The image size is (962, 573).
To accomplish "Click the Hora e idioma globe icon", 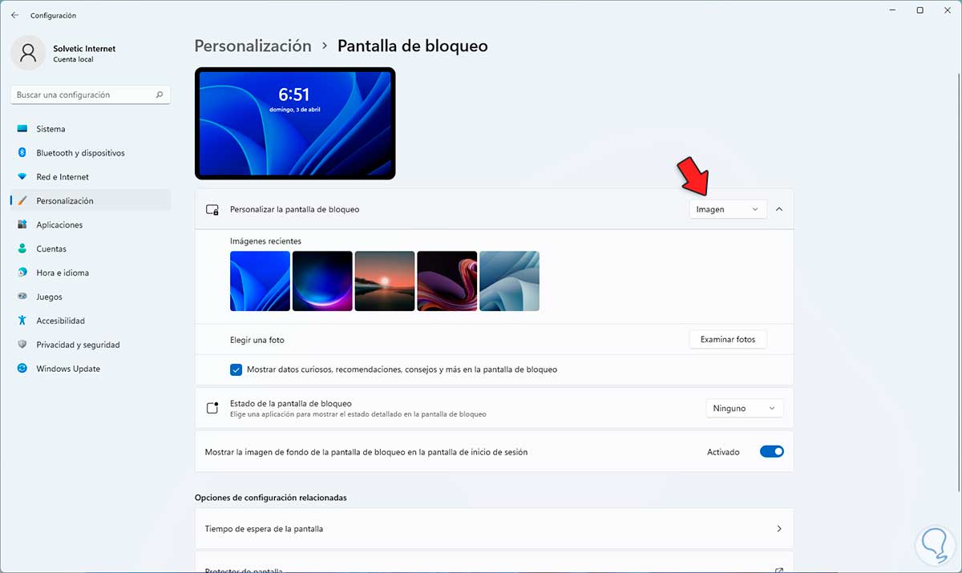I will [22, 273].
